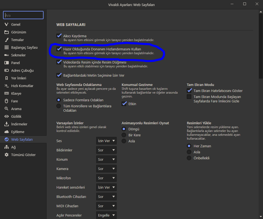
Task: Click the scrollbar up arrow
Action: click(x=261, y=12)
